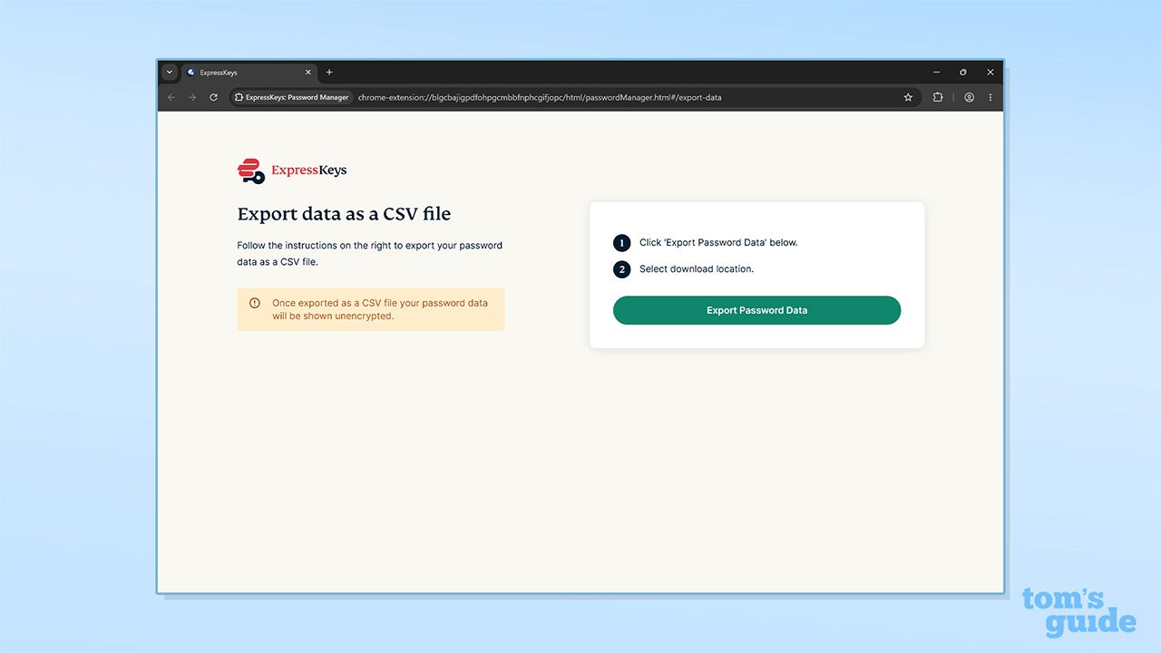
Task: Bookmark this page with the star icon
Action: (908, 97)
